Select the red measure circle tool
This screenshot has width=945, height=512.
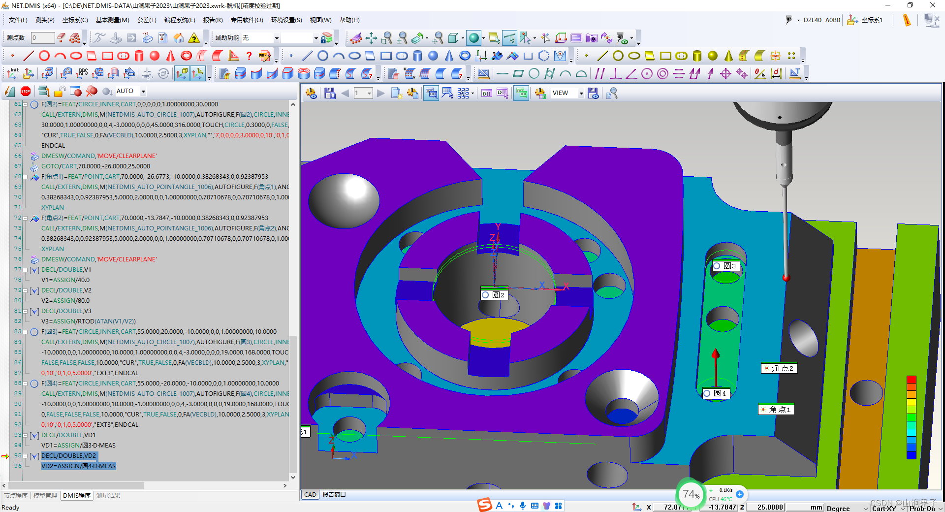coord(44,56)
